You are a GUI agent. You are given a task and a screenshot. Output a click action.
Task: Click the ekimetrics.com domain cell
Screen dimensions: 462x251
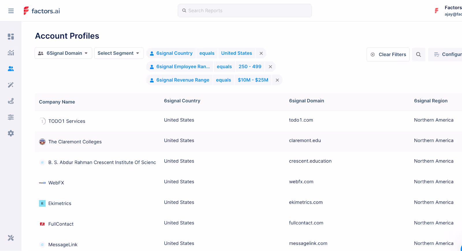(x=306, y=202)
